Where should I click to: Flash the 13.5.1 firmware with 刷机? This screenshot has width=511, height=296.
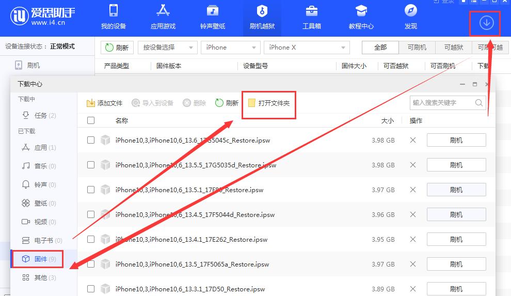(x=456, y=190)
